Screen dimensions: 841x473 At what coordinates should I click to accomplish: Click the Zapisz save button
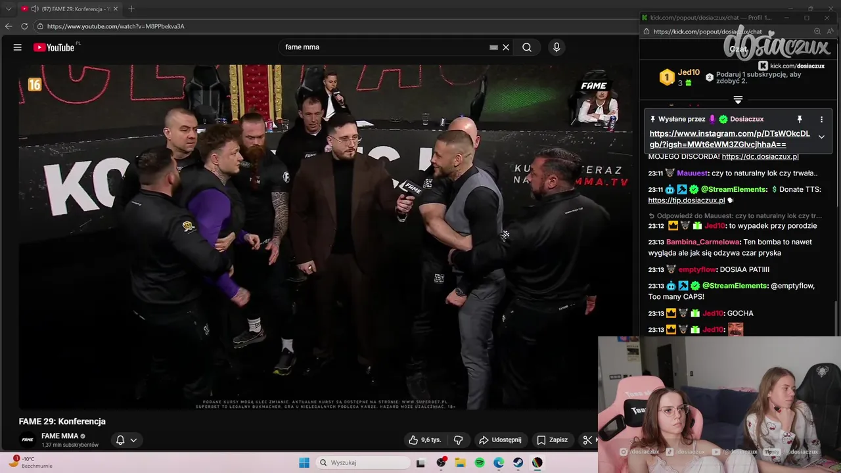[x=552, y=440]
